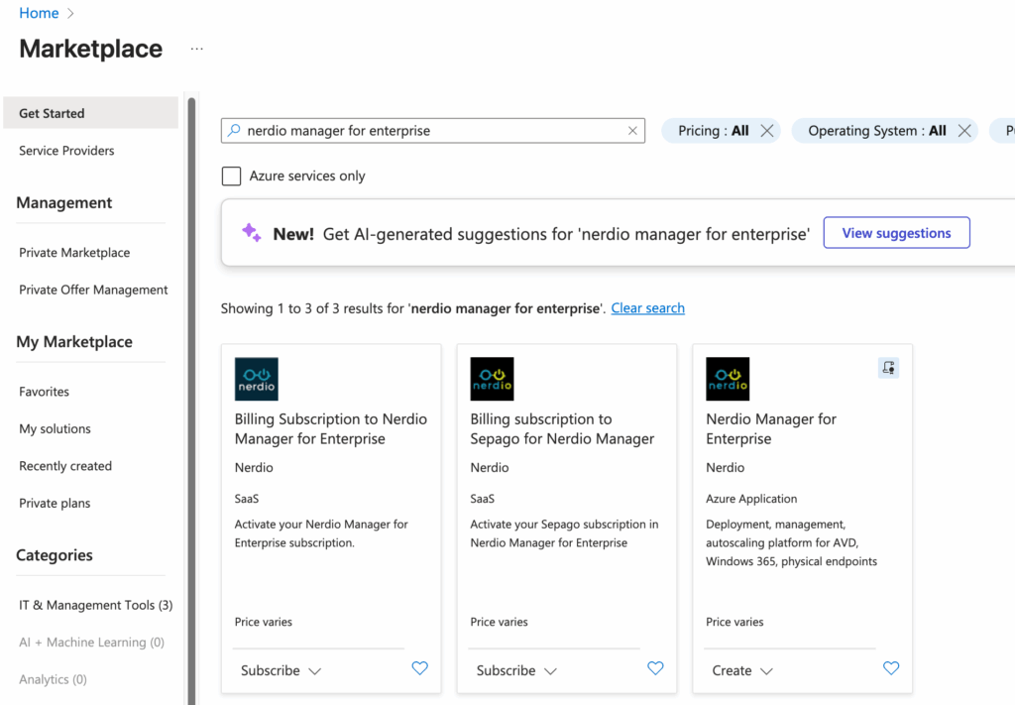
Task: Open Private Marketplace in the sidebar
Action: pos(74,253)
